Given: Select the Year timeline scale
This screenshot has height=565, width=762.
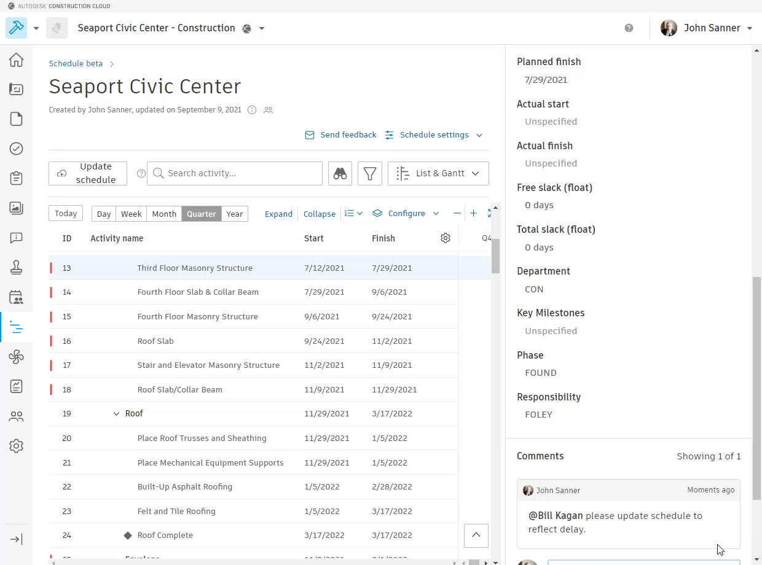Looking at the screenshot, I should click(x=234, y=214).
